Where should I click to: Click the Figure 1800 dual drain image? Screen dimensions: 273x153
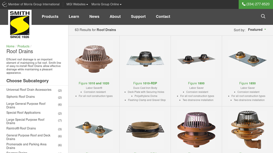click(196, 59)
